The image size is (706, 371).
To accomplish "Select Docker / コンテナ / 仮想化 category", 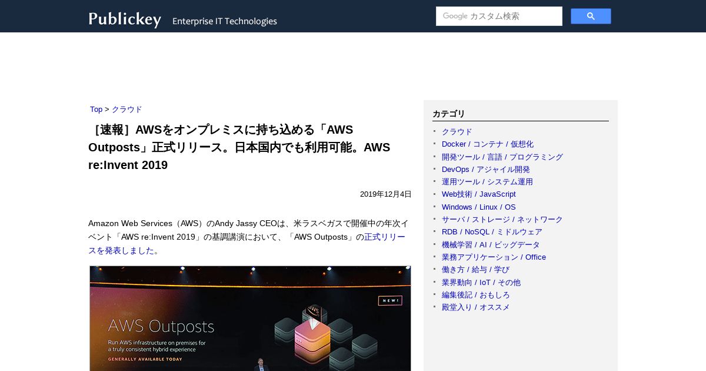I will [x=488, y=144].
